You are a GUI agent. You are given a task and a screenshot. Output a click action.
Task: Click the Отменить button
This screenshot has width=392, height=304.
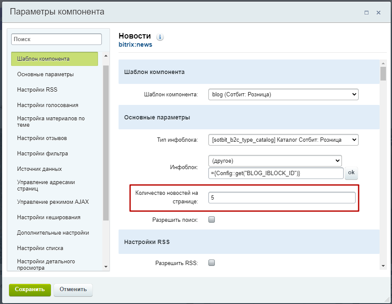tap(73, 290)
